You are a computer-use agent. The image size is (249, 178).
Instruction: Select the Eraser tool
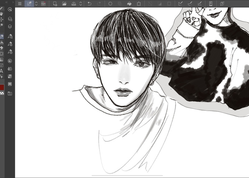[x=2, y=48]
